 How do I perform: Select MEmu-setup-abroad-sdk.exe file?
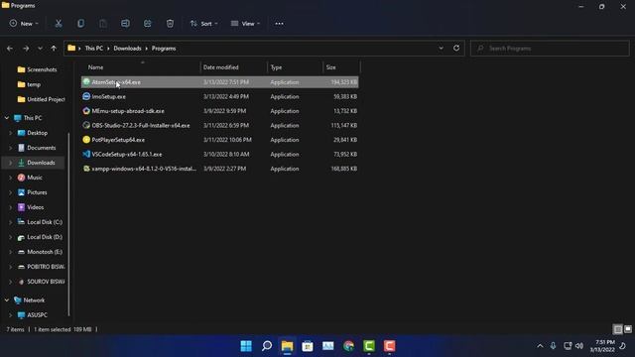coord(220,111)
